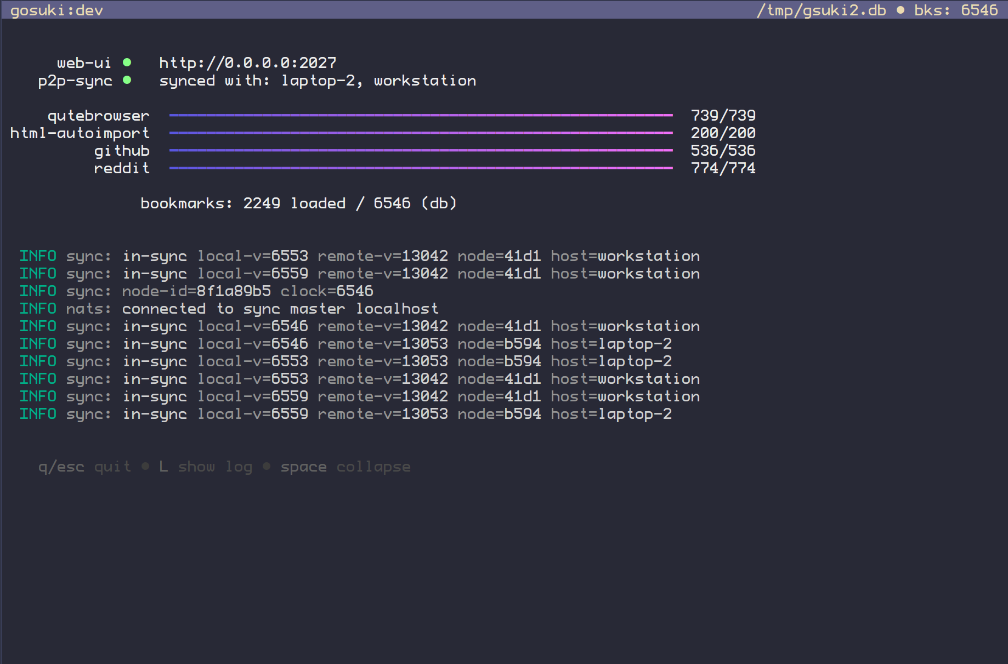Click the 'q/esc quit' shortcut hint
The height and width of the screenshot is (664, 1008).
click(84, 467)
